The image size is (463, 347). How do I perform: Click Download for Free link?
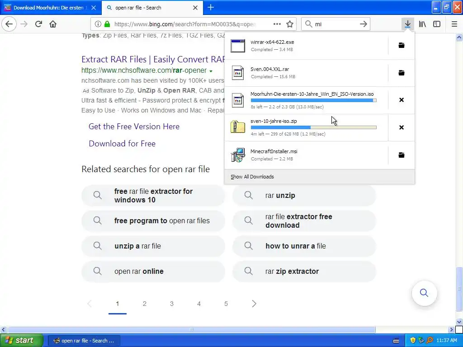[122, 143]
